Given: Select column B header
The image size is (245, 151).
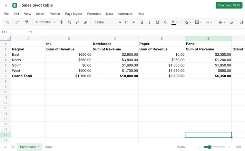Looking at the screenshot, I should [x=69, y=38].
